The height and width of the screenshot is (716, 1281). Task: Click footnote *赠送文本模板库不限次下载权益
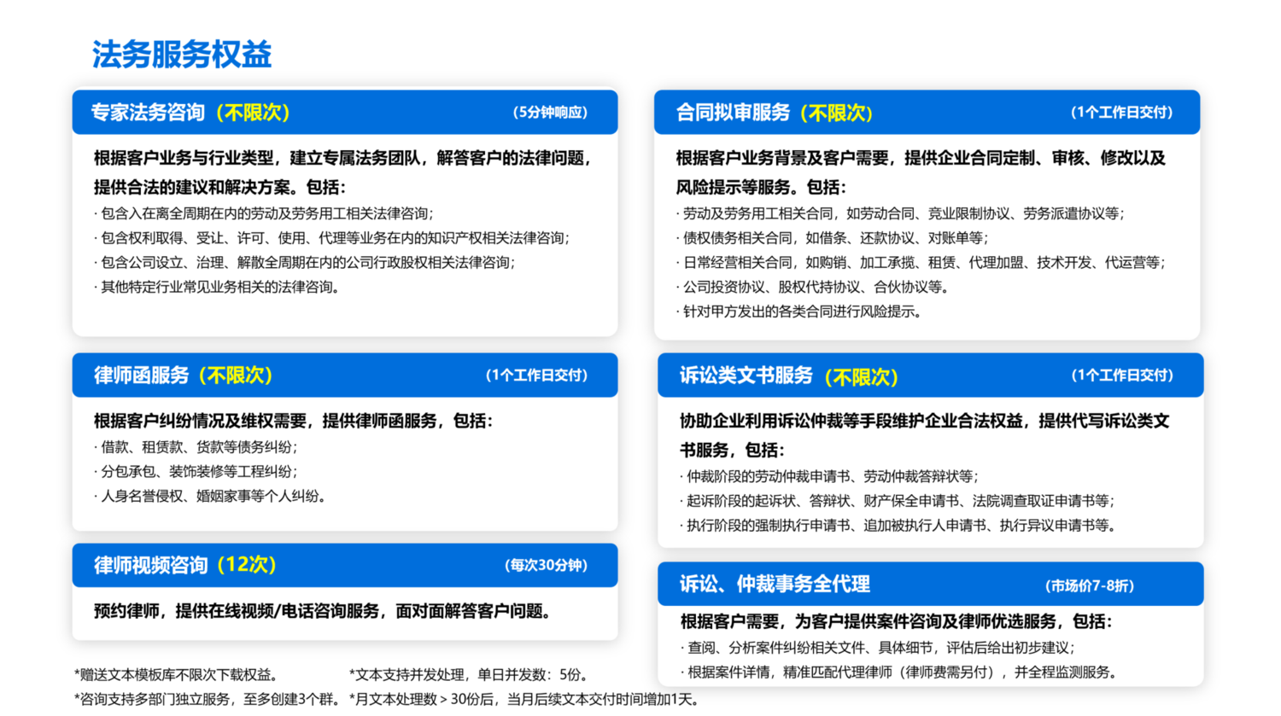176,675
